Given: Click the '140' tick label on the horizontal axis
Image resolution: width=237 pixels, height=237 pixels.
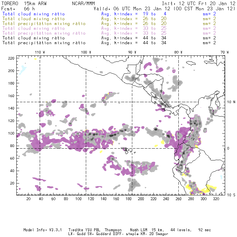Looking at the screenshot, I should pos(103,199).
